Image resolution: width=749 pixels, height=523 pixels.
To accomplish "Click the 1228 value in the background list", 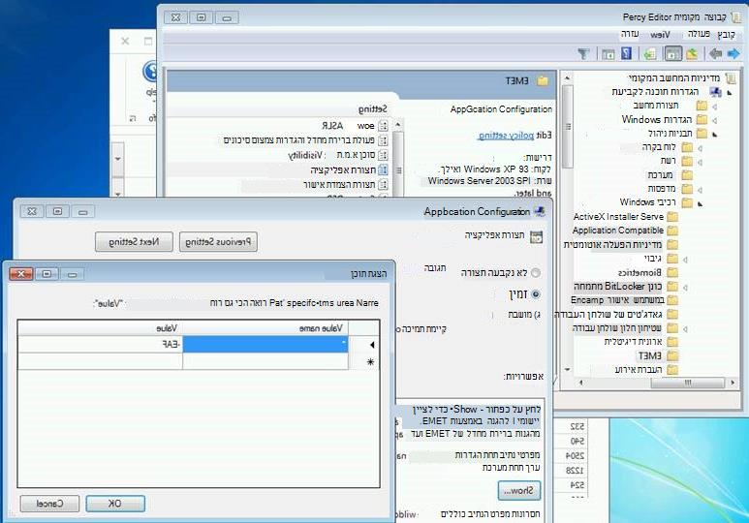I will (576, 471).
